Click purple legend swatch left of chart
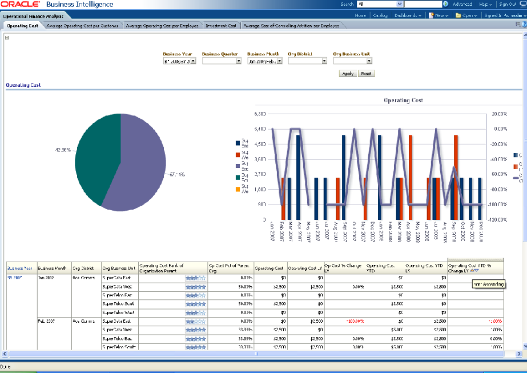527x373 pixels. [x=238, y=166]
